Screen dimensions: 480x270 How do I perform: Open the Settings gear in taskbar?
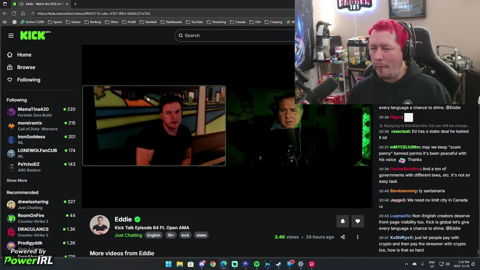click(x=300, y=264)
